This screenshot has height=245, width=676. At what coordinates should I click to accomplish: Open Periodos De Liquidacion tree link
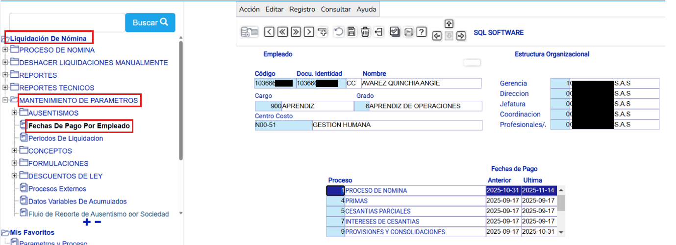coord(66,138)
